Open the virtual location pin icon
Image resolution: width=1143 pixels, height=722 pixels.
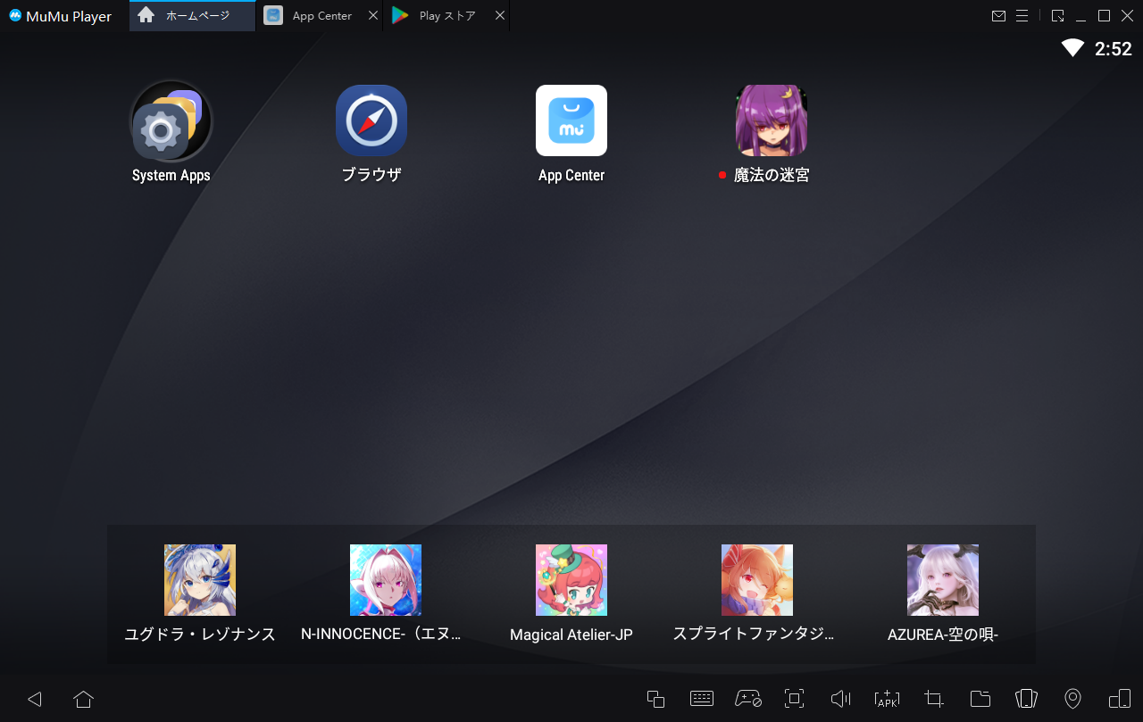[1073, 699]
